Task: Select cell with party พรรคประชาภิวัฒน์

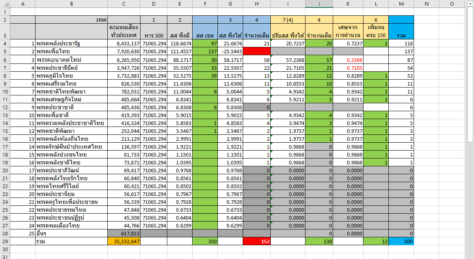Action: tap(71, 170)
